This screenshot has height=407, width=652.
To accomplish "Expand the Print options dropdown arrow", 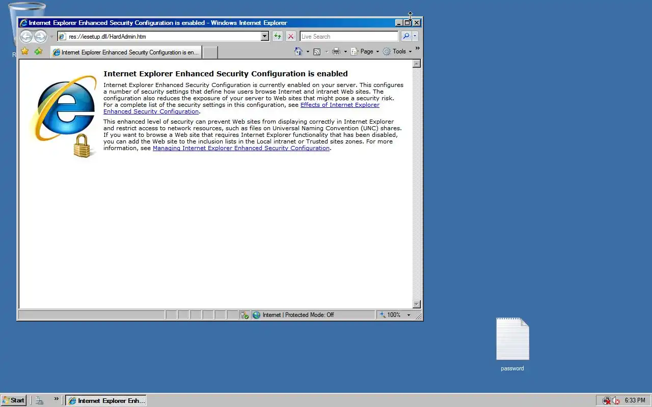I will 345,52.
